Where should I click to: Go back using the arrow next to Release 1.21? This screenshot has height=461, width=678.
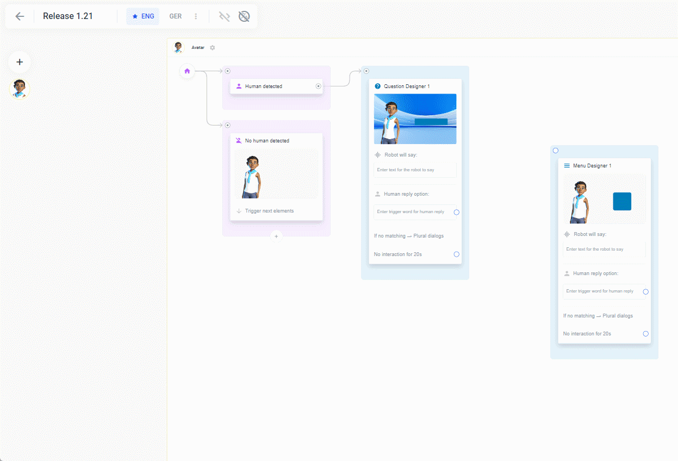[20, 16]
